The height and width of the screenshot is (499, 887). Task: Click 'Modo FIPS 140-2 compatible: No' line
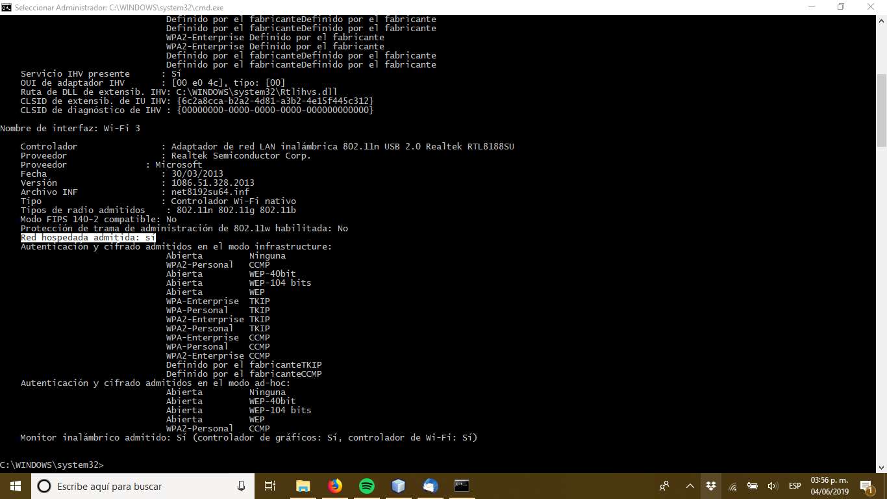99,220
